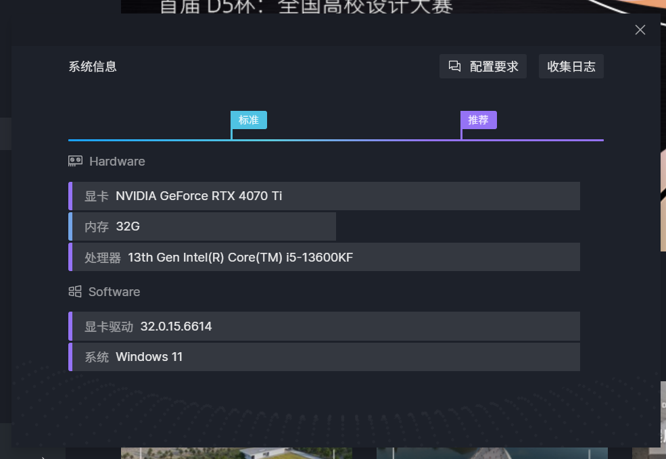Open the bottom-center waterfront scene thumbnail

492,453
